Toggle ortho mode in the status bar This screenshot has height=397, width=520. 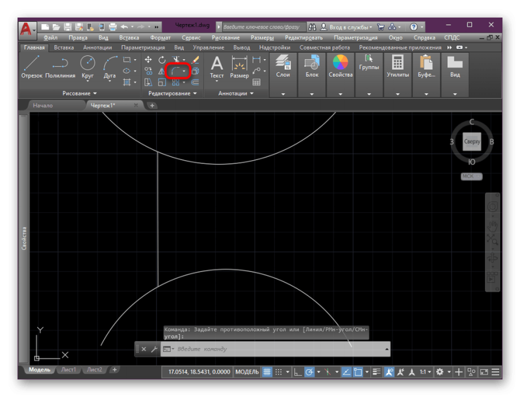click(x=298, y=372)
